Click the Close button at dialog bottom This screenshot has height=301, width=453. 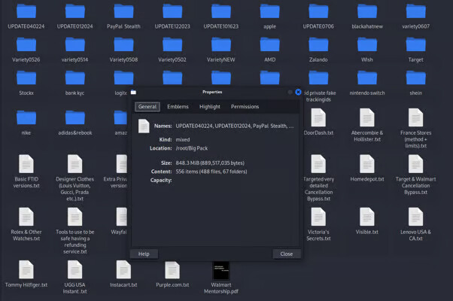(286, 254)
